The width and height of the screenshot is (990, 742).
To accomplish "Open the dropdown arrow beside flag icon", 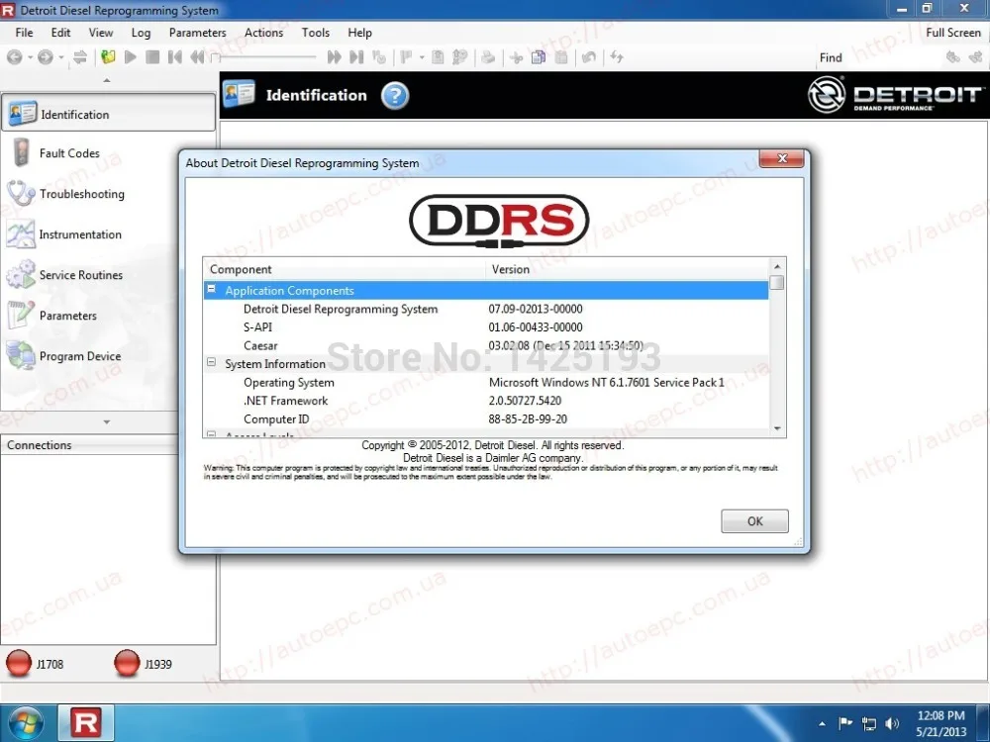I will click(x=422, y=57).
